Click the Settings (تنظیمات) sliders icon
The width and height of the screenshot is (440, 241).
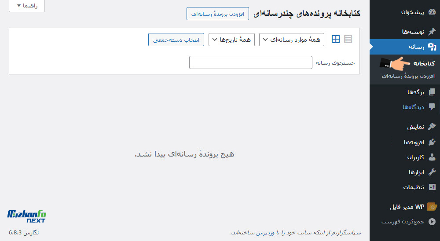(432, 187)
